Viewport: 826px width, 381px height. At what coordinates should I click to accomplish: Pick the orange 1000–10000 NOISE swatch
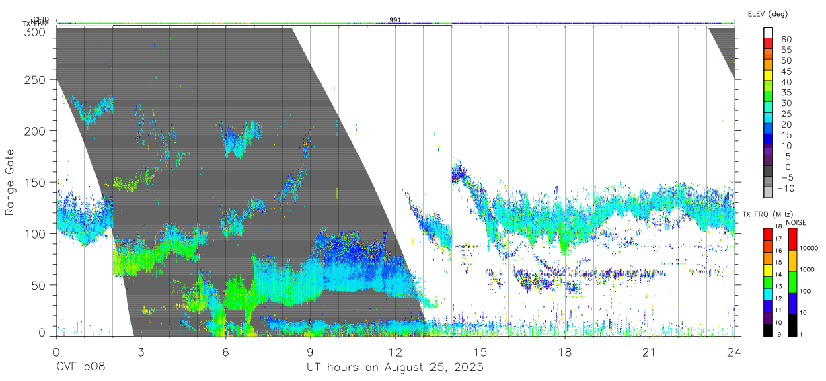pyautogui.click(x=792, y=261)
